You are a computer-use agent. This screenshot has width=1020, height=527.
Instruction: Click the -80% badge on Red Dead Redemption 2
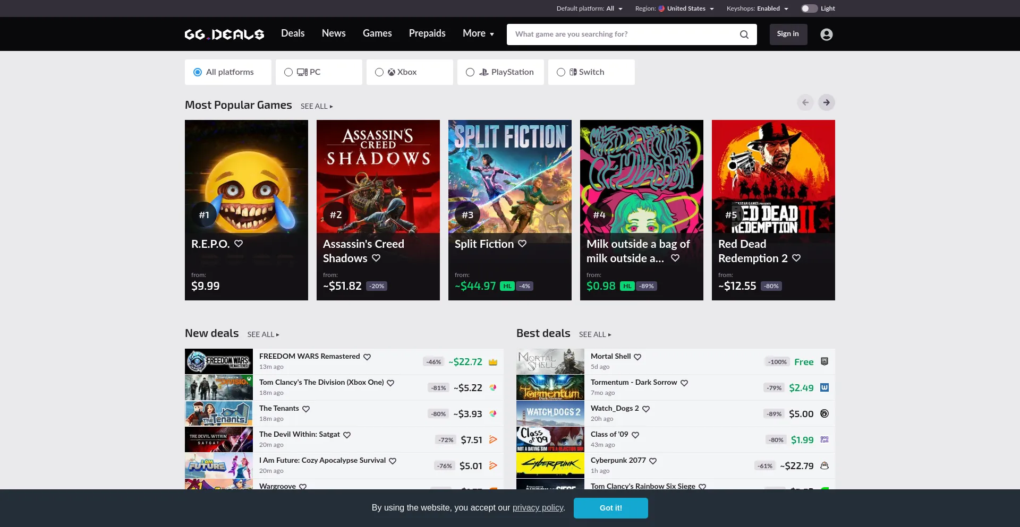point(771,286)
